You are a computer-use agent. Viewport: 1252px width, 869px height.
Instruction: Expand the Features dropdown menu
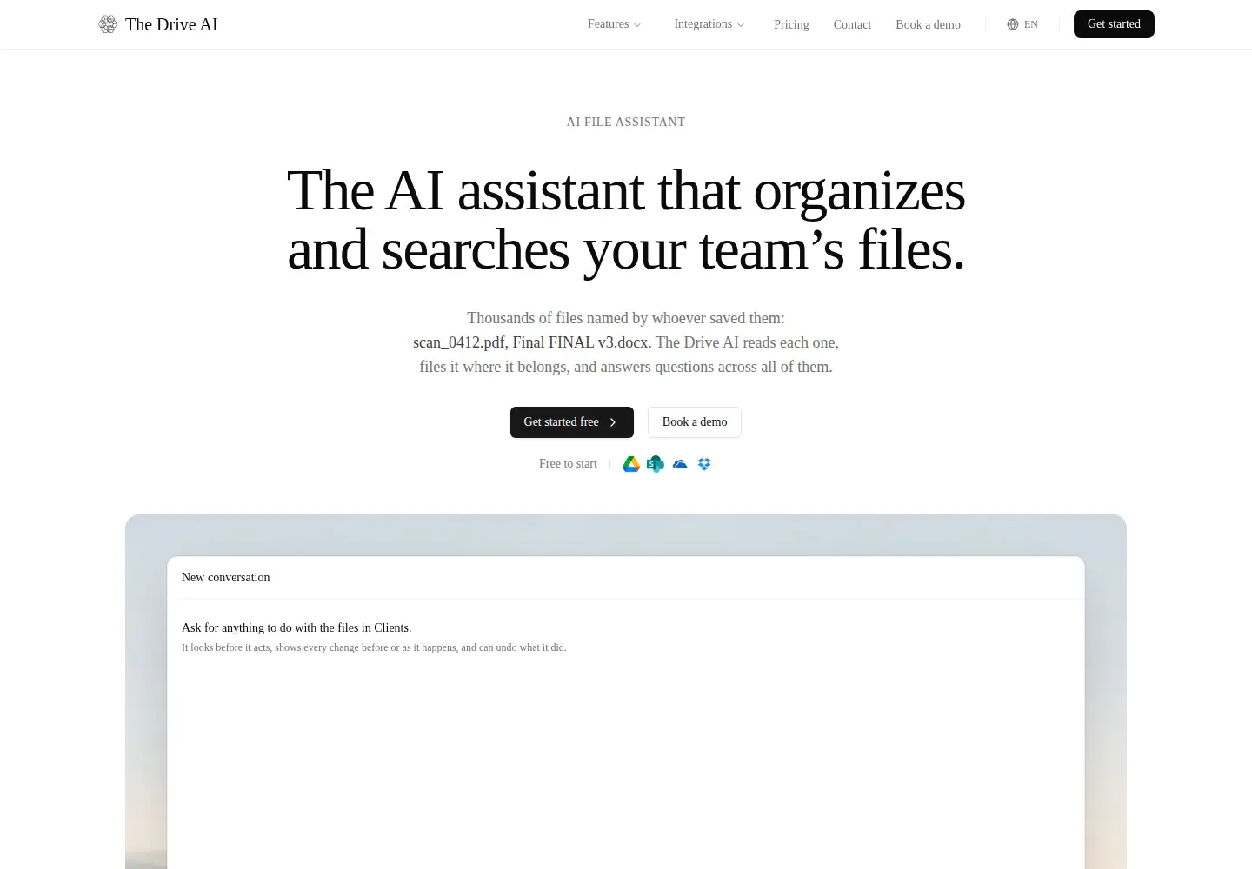pyautogui.click(x=614, y=24)
